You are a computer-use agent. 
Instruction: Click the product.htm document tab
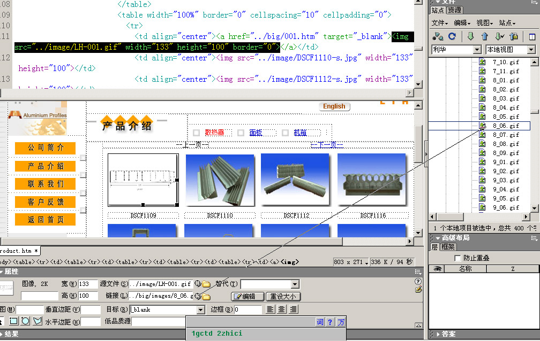point(19,251)
